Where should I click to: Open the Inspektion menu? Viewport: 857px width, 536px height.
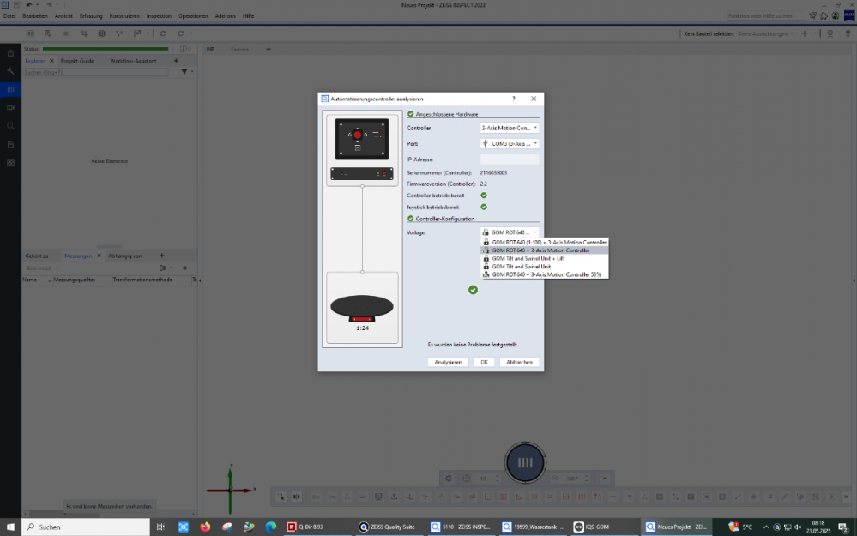point(159,16)
